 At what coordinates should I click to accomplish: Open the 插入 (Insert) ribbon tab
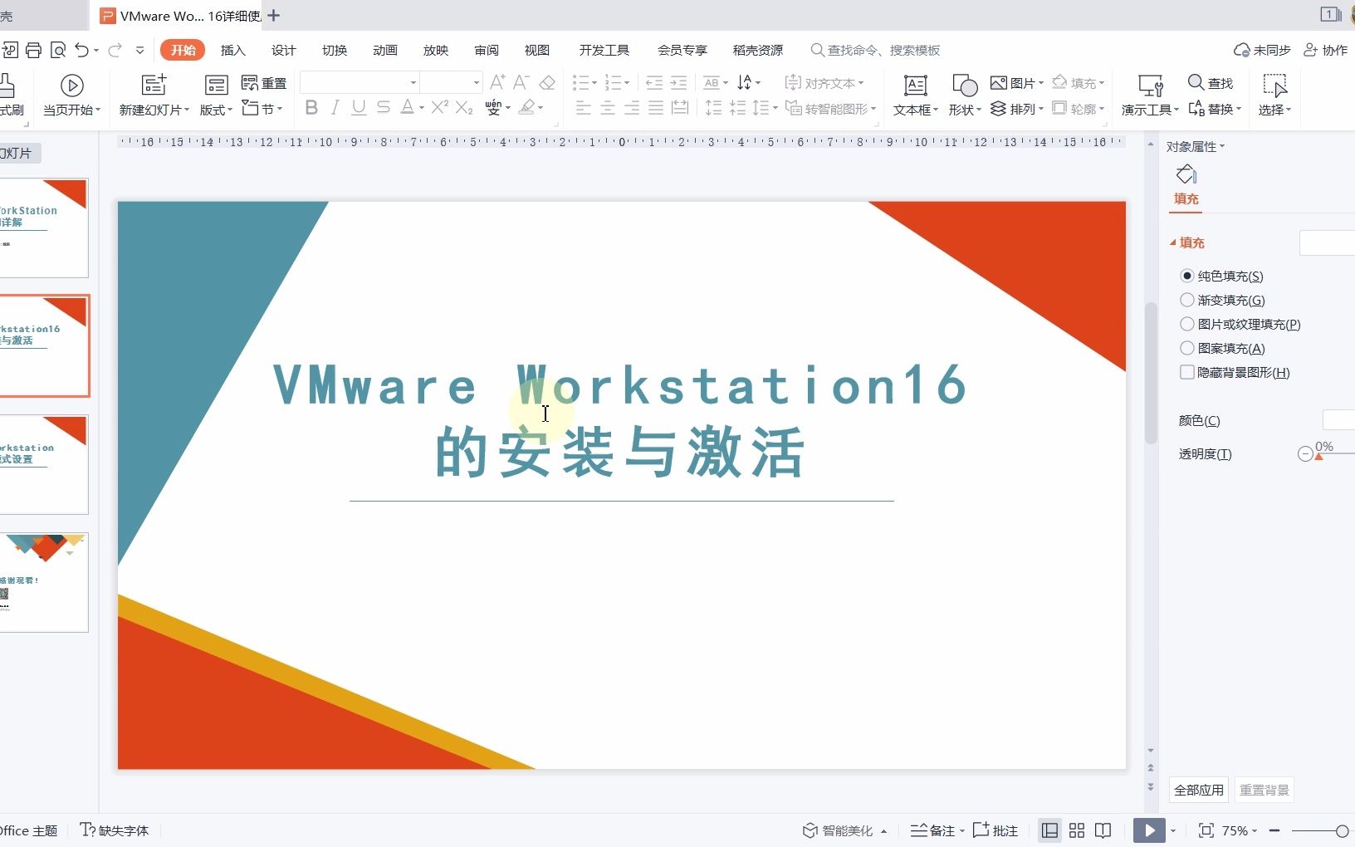233,50
